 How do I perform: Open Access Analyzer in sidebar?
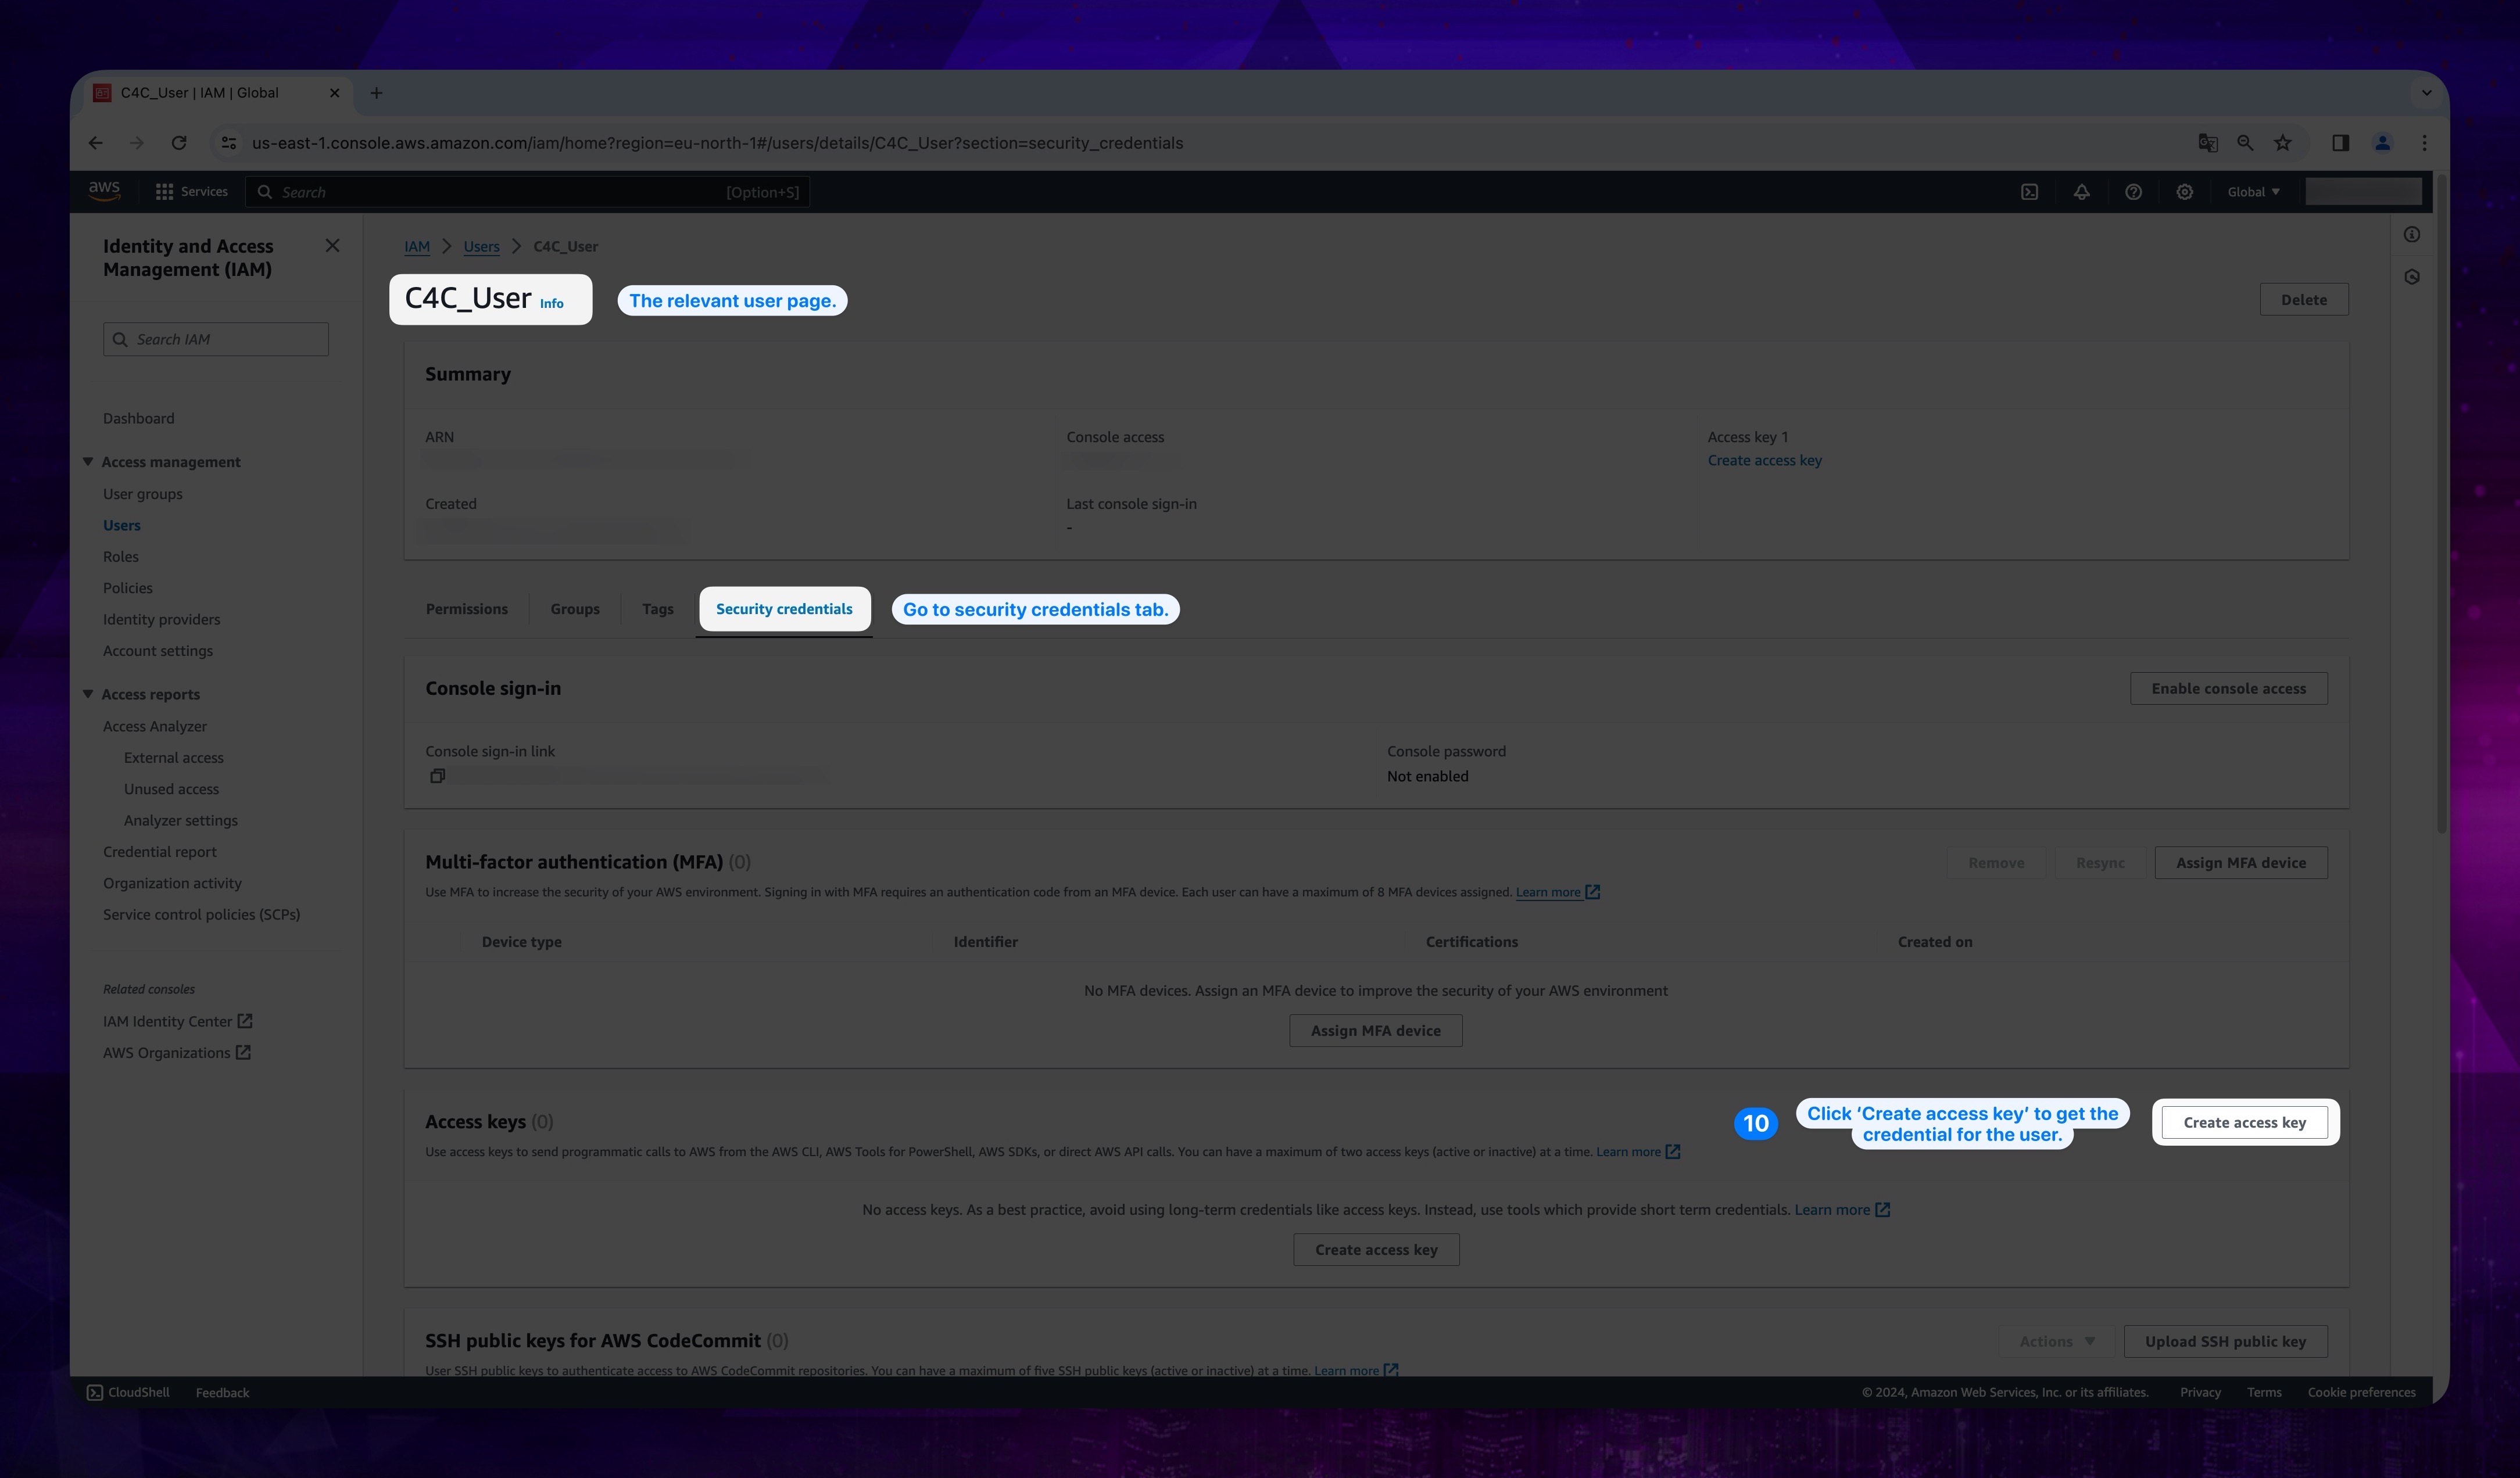pos(155,726)
